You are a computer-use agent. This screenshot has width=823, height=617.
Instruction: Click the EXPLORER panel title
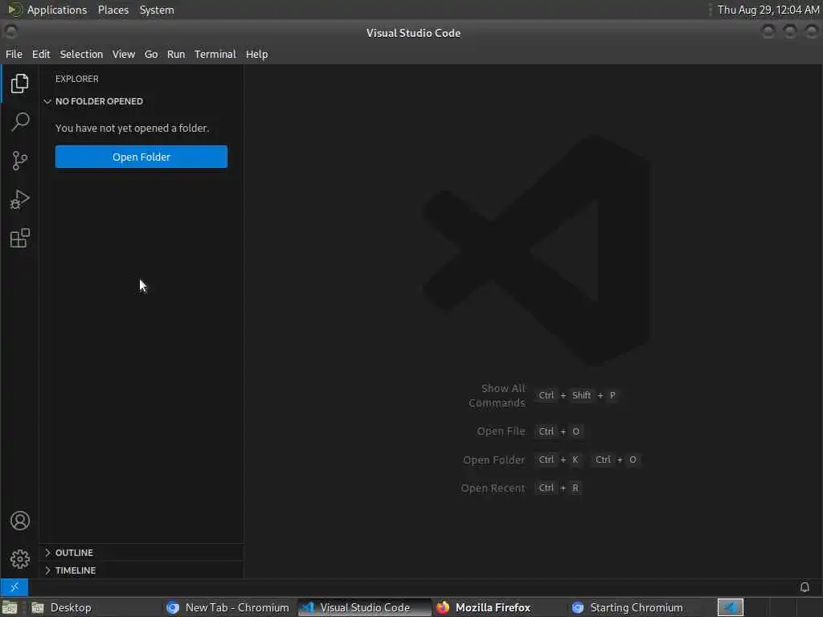[76, 79]
